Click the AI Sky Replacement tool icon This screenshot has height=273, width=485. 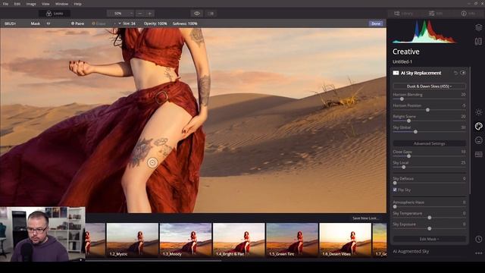396,73
